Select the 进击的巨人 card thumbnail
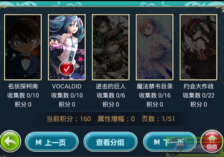Image resolution: width=224 pixels, height=157 pixels. pos(111,47)
